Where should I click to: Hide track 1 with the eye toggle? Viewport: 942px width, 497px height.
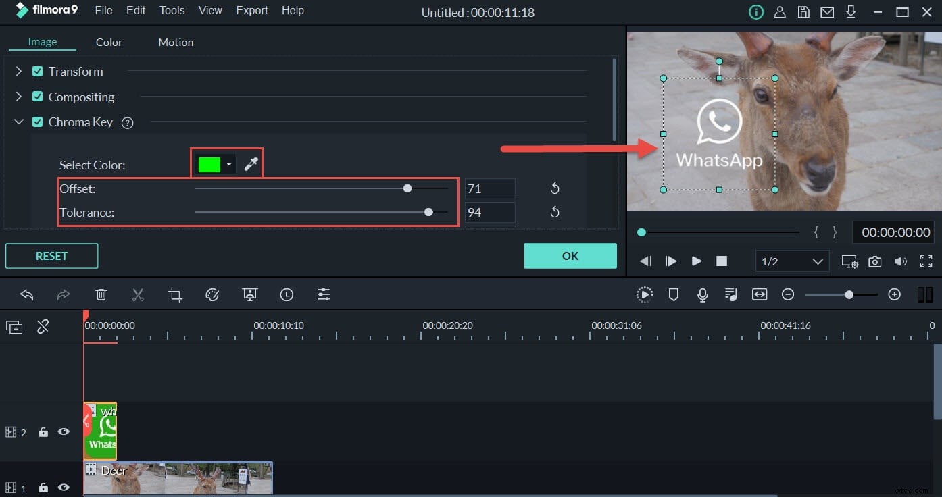coord(64,488)
